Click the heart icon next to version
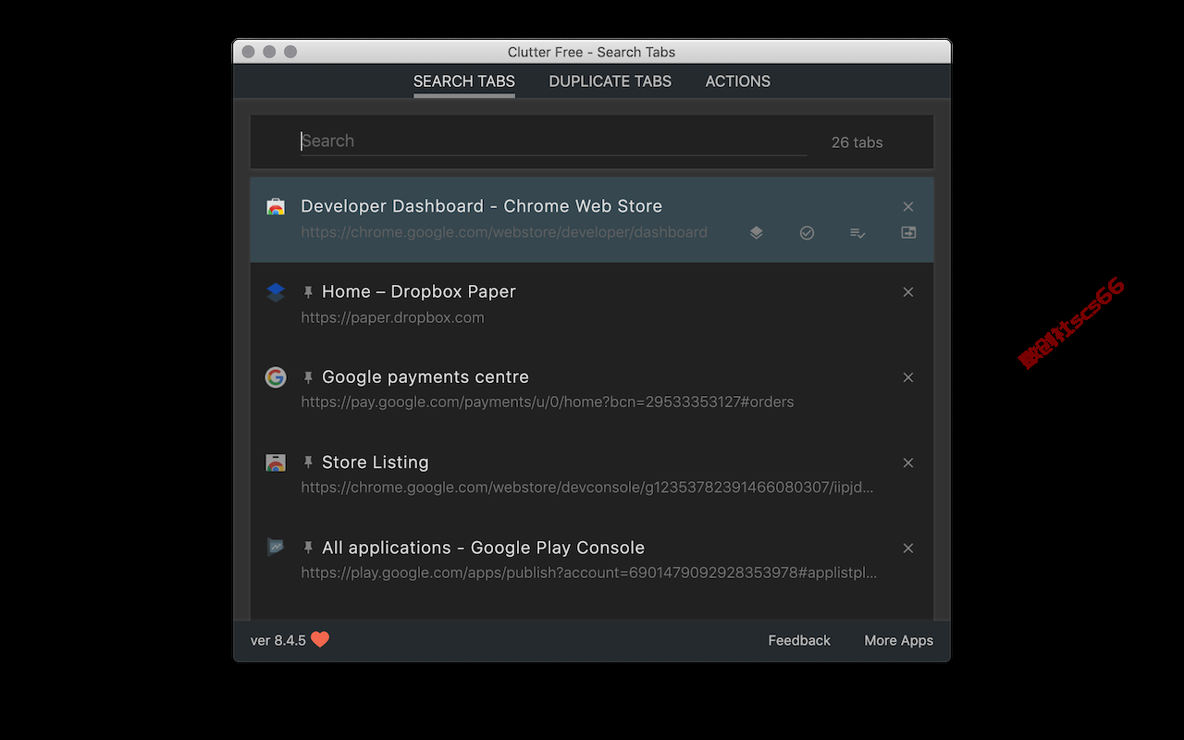 (320, 639)
